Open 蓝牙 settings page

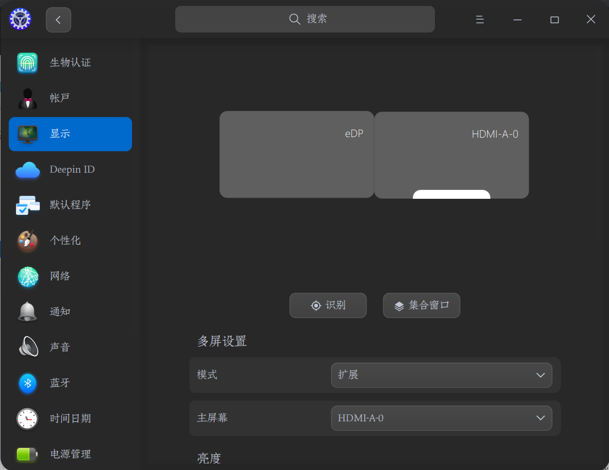(70, 383)
